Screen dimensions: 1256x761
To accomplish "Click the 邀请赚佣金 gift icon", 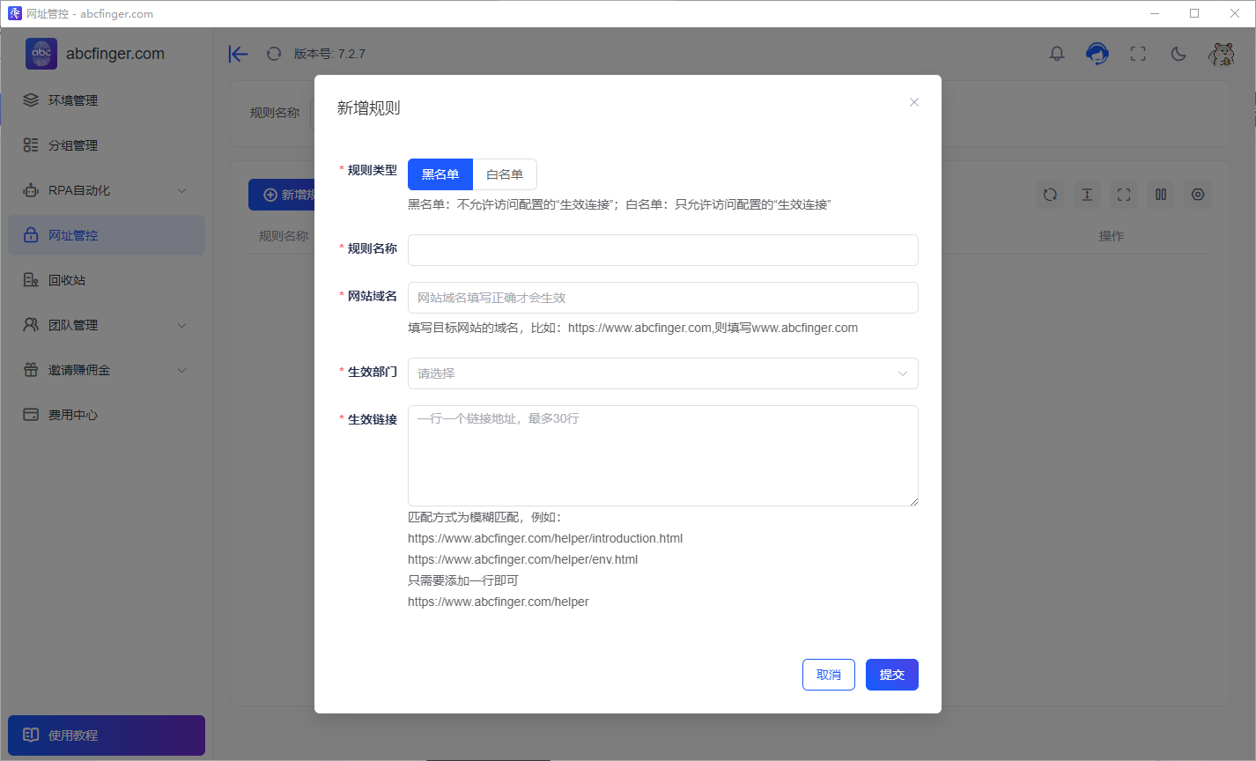I will [31, 370].
